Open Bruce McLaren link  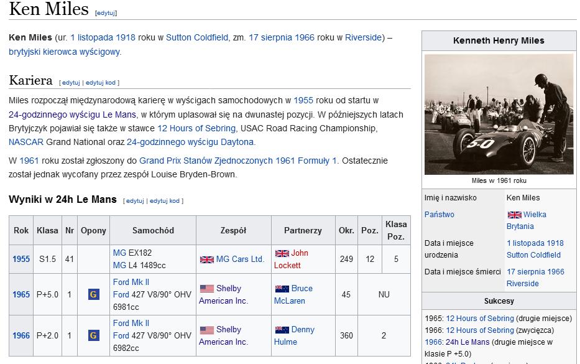(293, 295)
